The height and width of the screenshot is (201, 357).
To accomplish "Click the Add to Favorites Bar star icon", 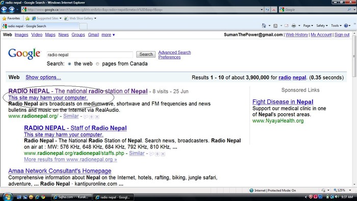I will pyautogui.click(x=28, y=18).
